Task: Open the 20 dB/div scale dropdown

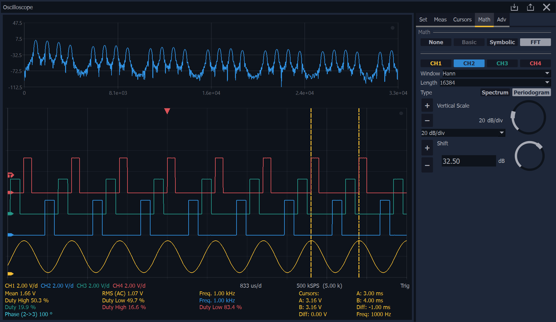Action: click(463, 133)
